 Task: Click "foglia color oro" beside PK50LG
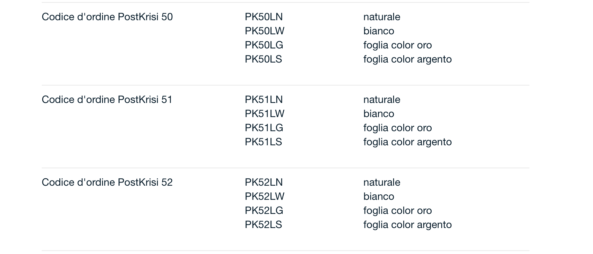(397, 45)
